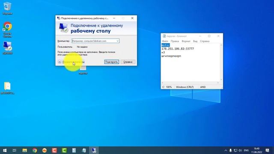Click the Notepad horizontal scrollbar
Screen dimensions: 274x154
(190, 83)
